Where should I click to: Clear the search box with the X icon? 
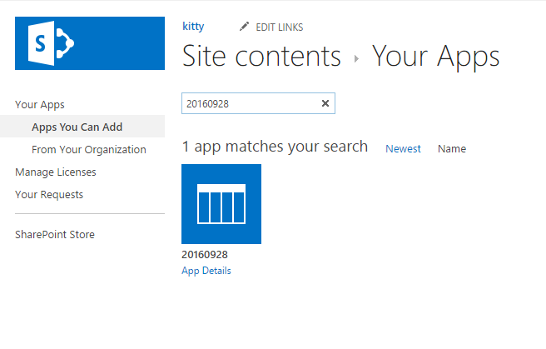click(x=325, y=103)
